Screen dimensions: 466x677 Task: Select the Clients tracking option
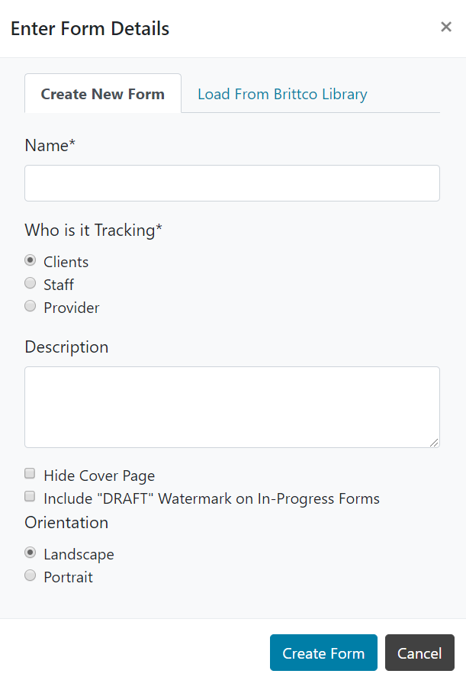click(x=31, y=260)
